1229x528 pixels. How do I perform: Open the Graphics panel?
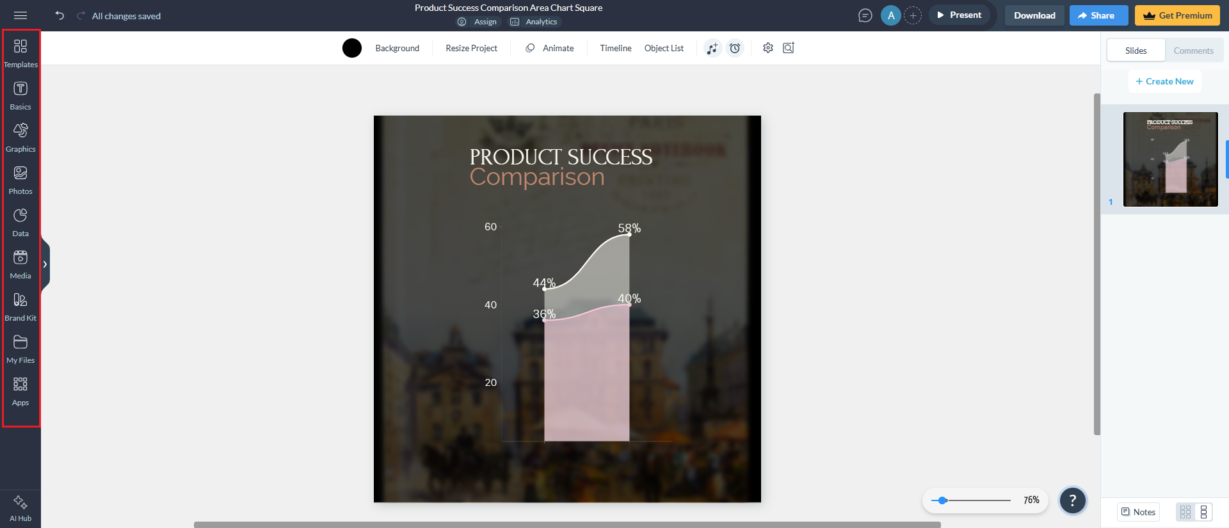[x=20, y=138]
